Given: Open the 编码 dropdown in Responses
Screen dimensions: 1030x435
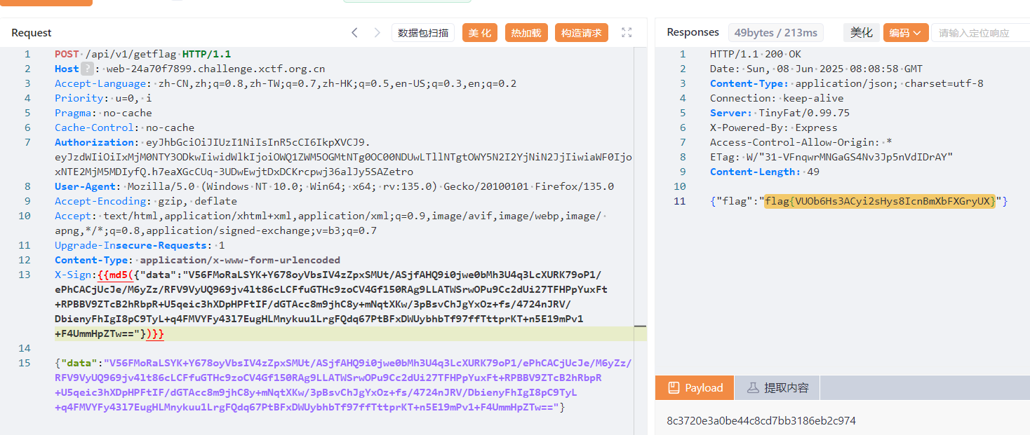Looking at the screenshot, I should click(x=905, y=32).
